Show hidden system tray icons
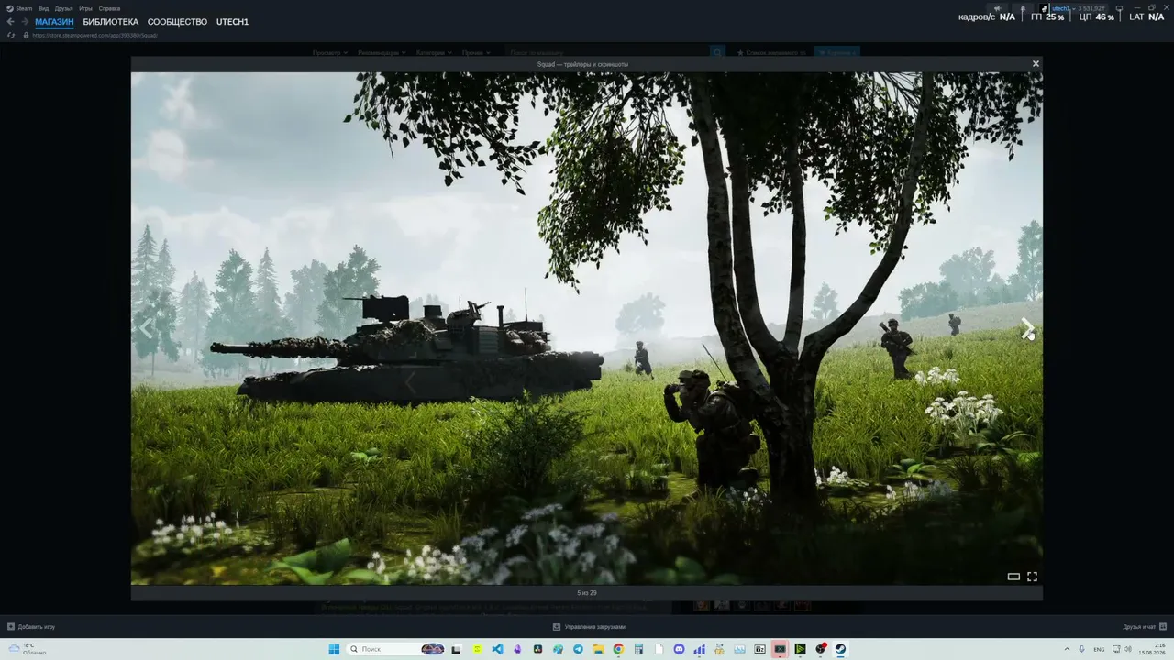This screenshot has width=1174, height=660. [1067, 649]
